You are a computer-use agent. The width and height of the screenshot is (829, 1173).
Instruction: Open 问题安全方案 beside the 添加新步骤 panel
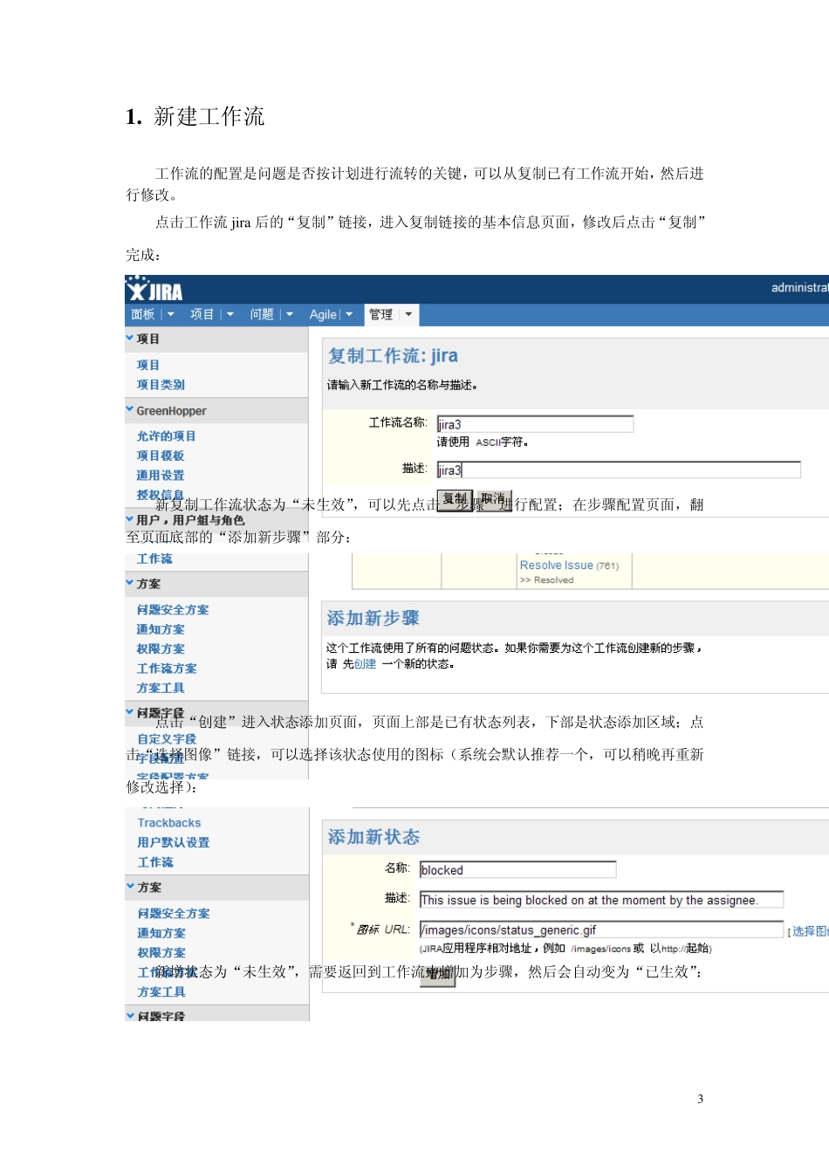tap(173, 610)
